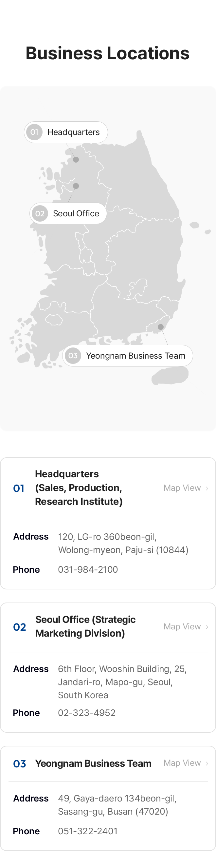Click Headquarters phone number 031-984-2100
Screen dimensions: 216x851
click(x=88, y=569)
